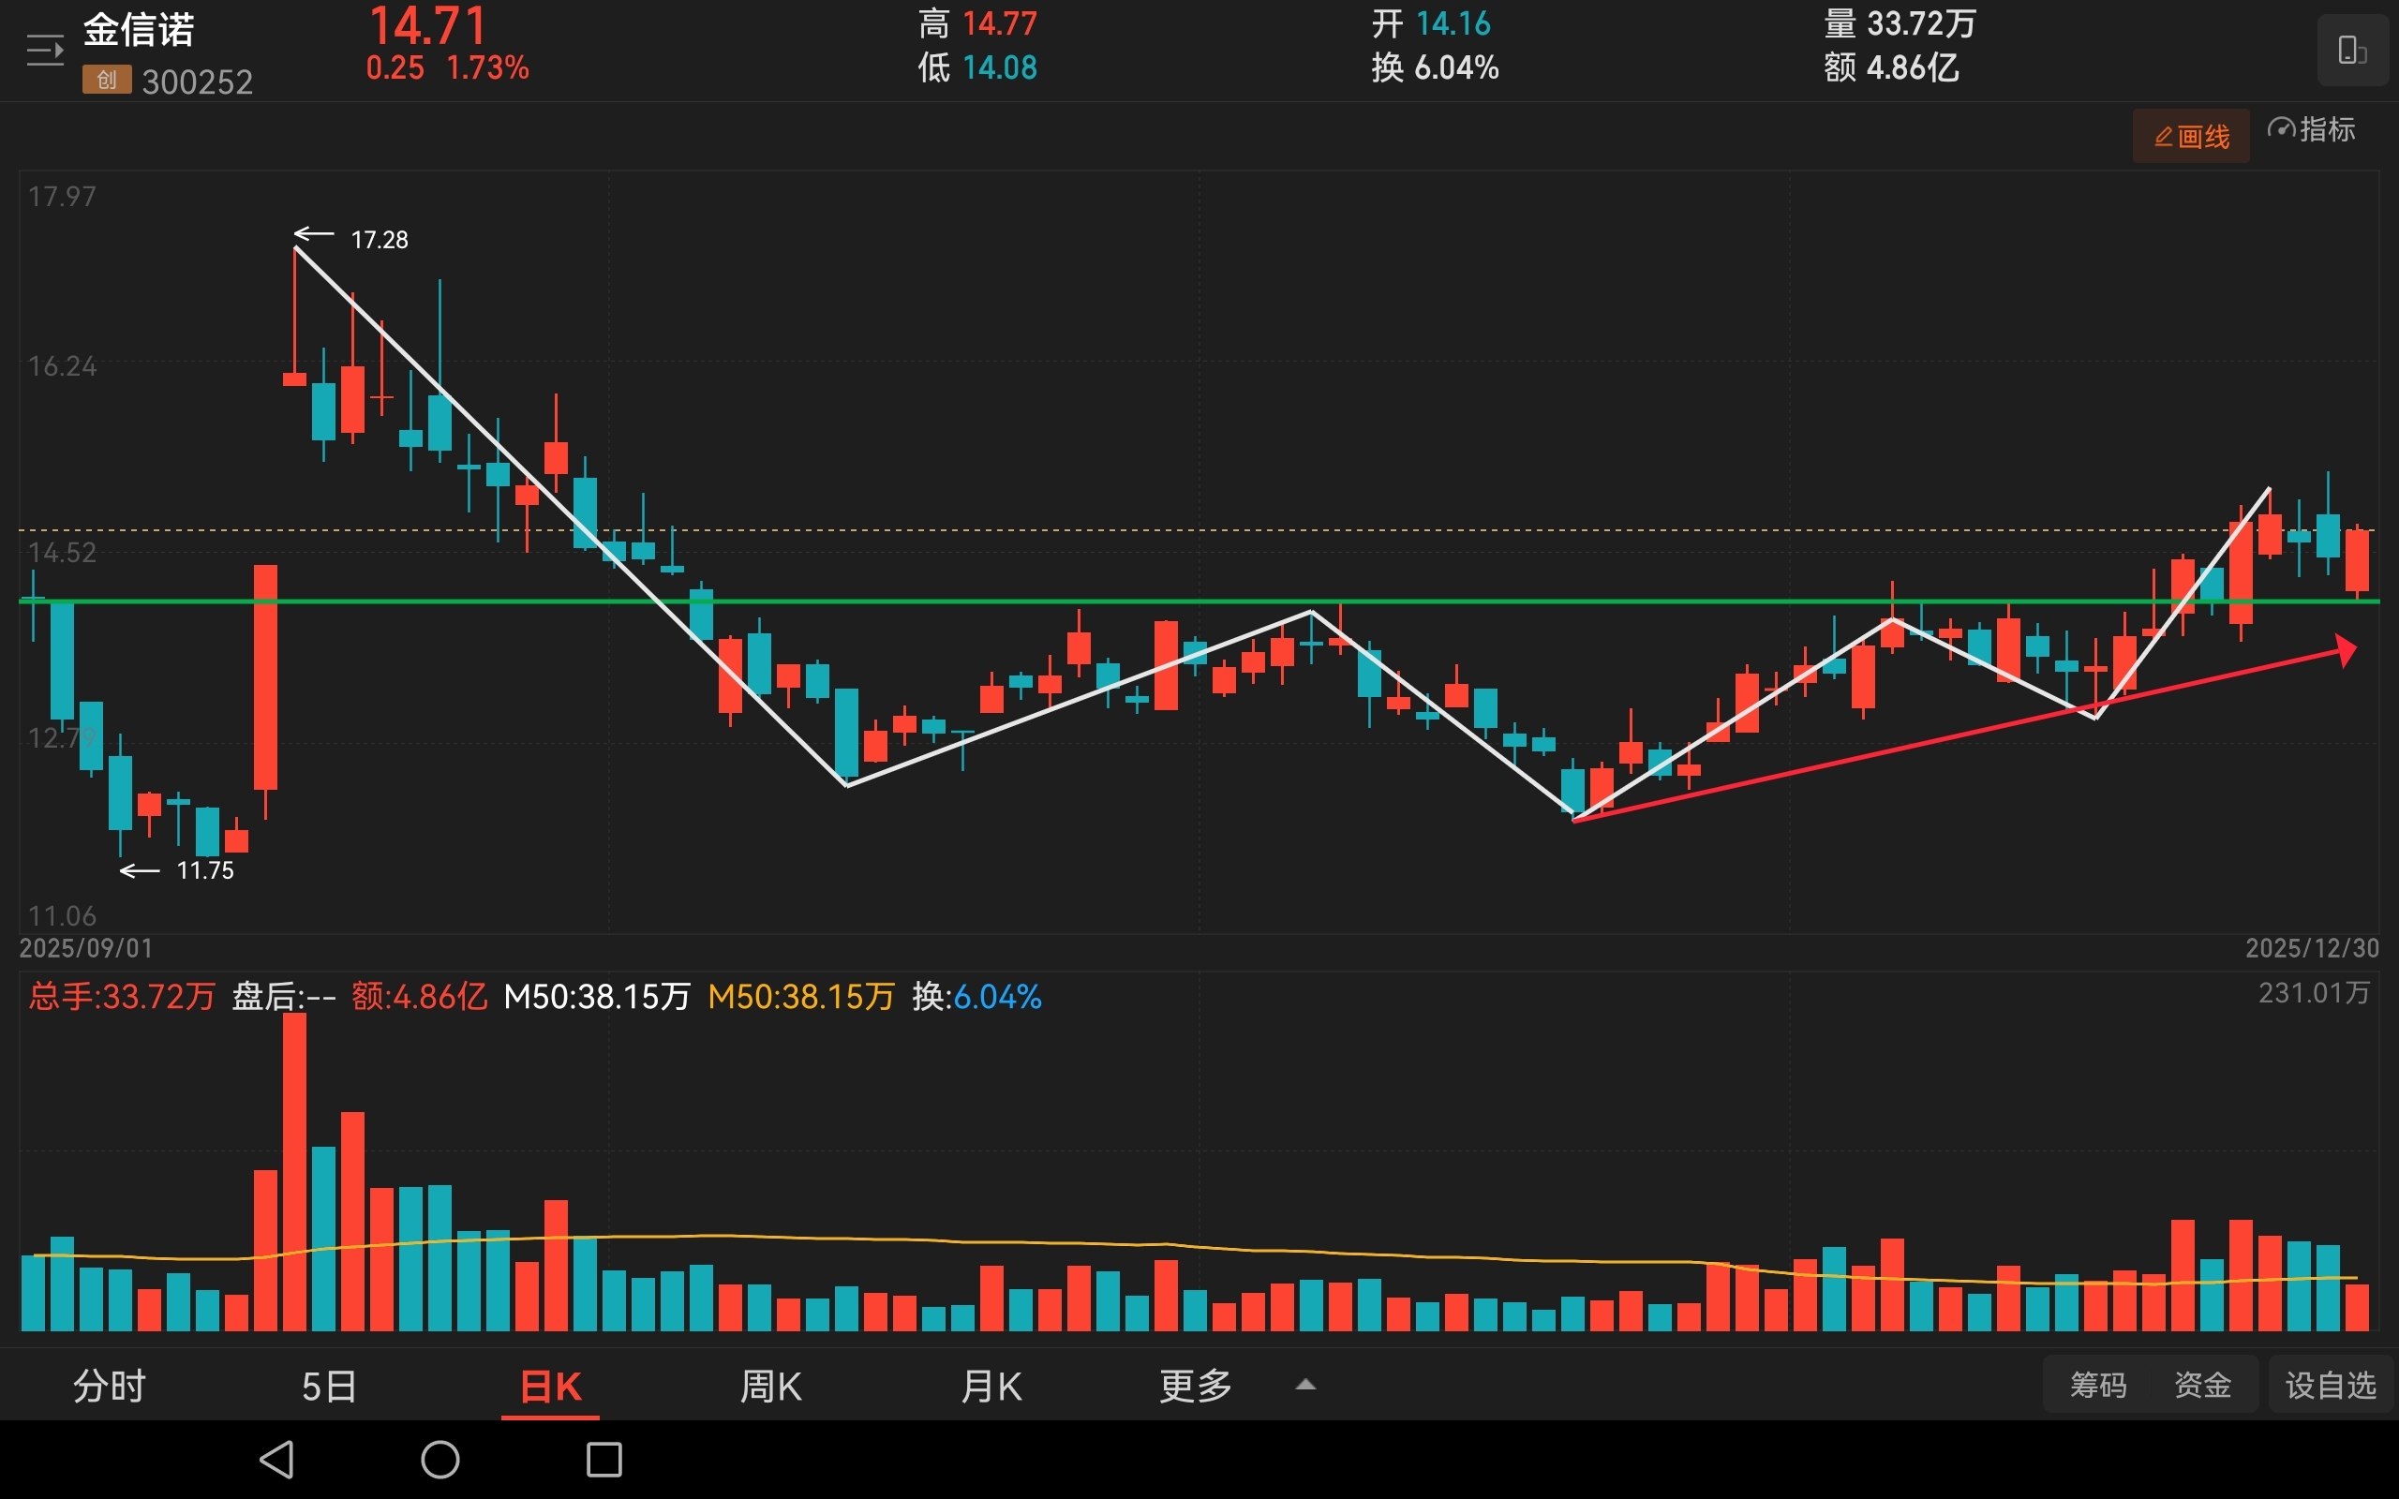Open Android recent apps square button
This screenshot has width=2399, height=1499.
click(x=603, y=1460)
